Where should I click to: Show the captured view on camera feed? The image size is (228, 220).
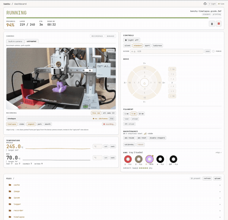[x=110, y=50]
